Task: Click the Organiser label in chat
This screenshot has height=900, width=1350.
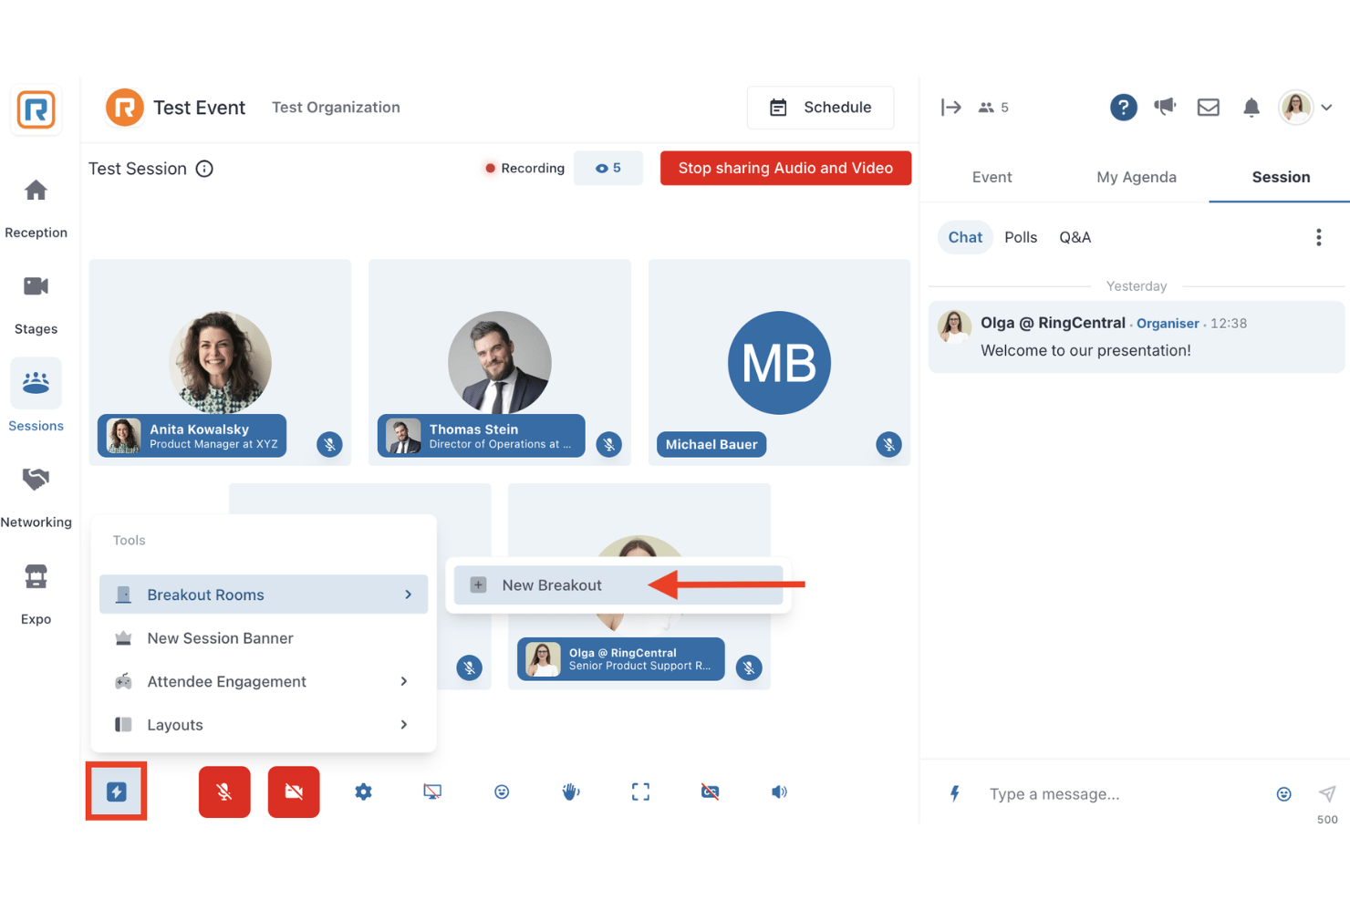Action: (1168, 324)
